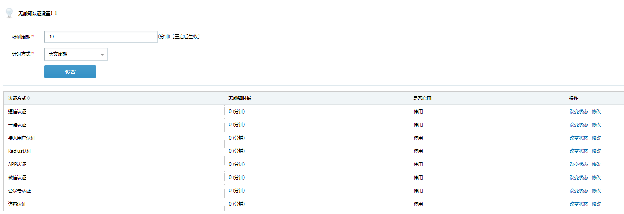This screenshot has height=214, width=624.
Task: Click the 停用 status for 短信认证
Action: click(x=418, y=112)
